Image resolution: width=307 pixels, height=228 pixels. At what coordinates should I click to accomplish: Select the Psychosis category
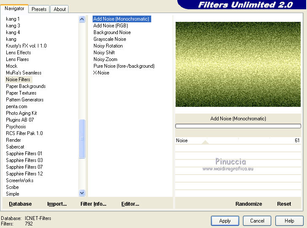(x=16, y=127)
